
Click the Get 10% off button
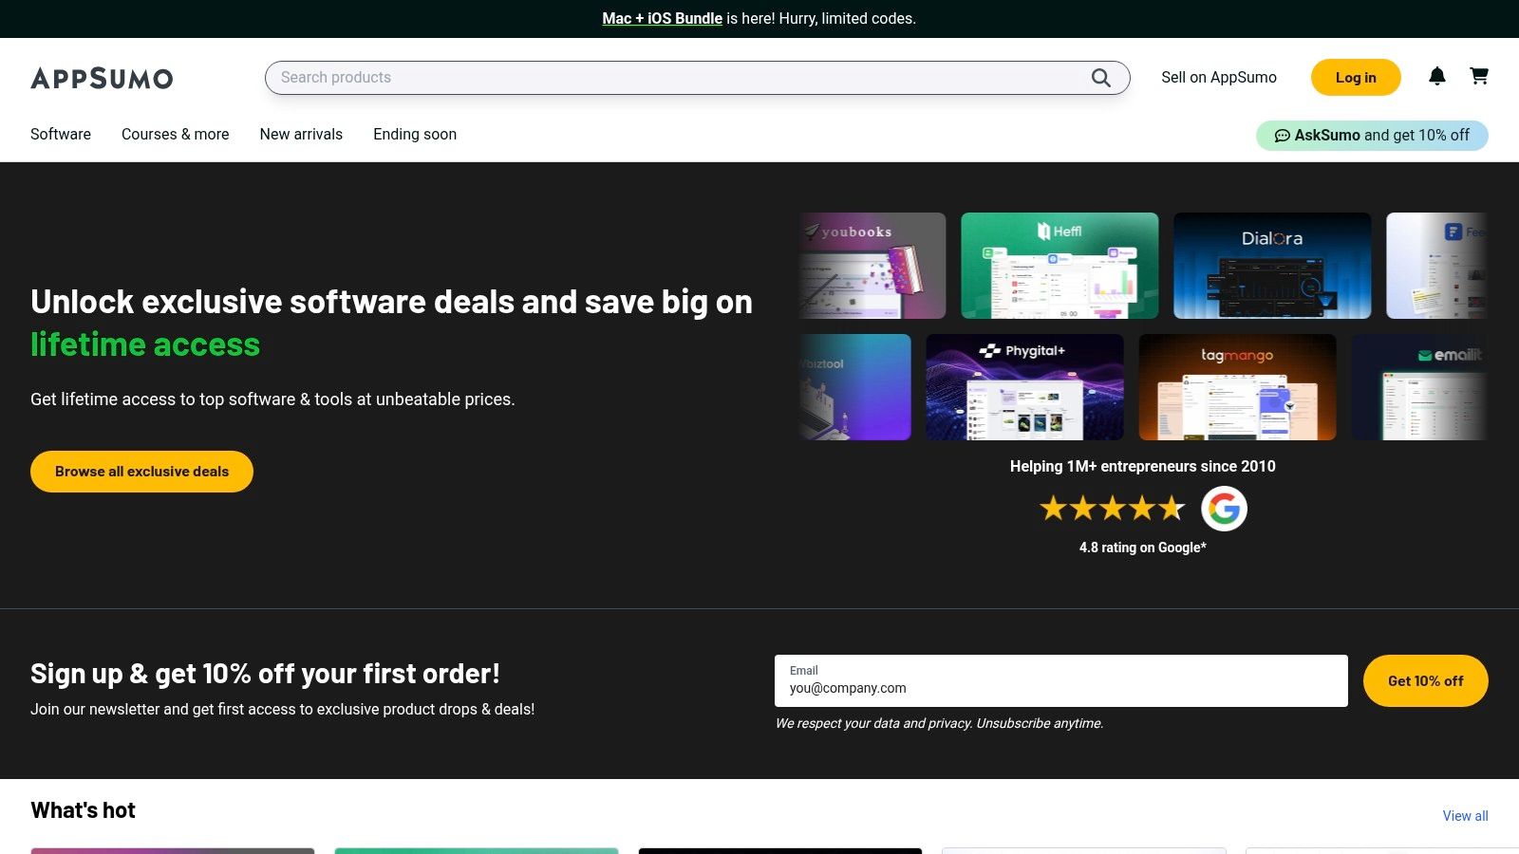[x=1426, y=680]
